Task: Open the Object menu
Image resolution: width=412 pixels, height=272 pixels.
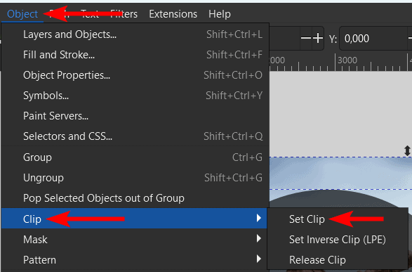Action: pyautogui.click(x=22, y=14)
